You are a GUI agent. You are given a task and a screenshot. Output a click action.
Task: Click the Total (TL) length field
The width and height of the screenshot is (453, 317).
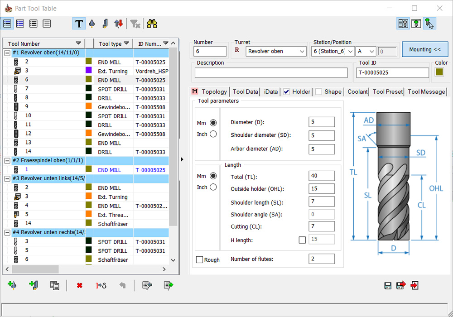pos(322,176)
